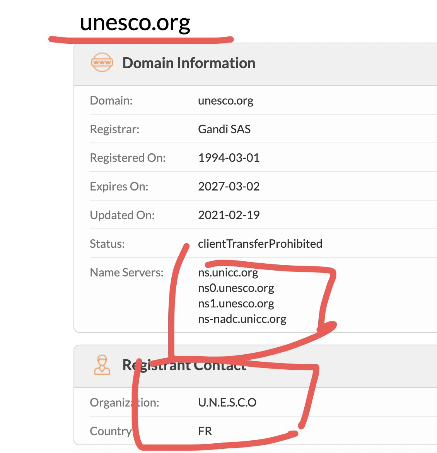Click the Registrant Contact header
Image resolution: width=437 pixels, height=453 pixels.
tap(184, 365)
